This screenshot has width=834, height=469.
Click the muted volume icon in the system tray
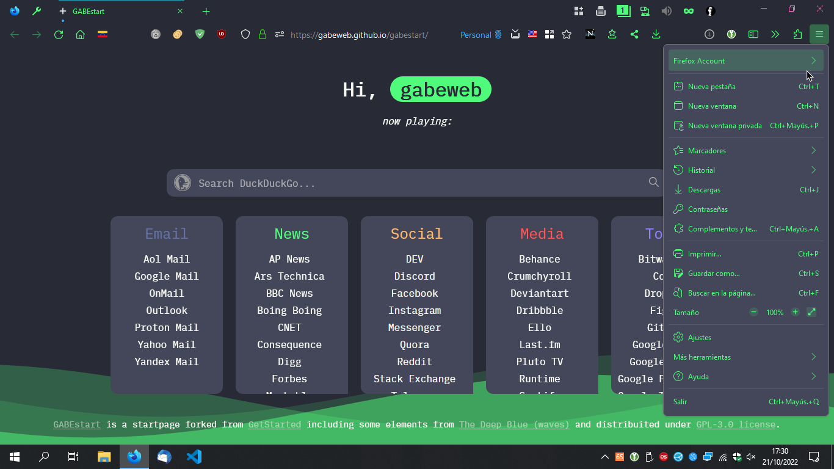751,457
